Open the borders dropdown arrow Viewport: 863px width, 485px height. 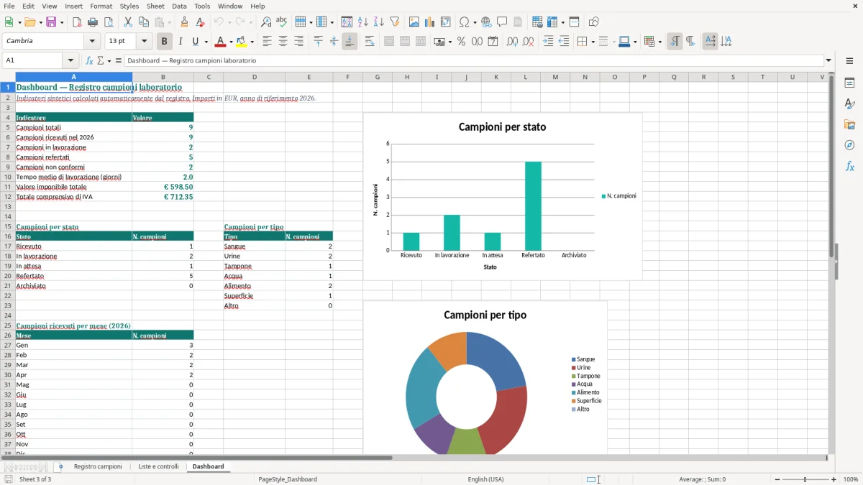pyautogui.click(x=592, y=42)
